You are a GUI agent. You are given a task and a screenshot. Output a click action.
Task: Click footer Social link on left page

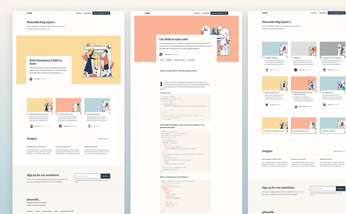(x=56, y=211)
